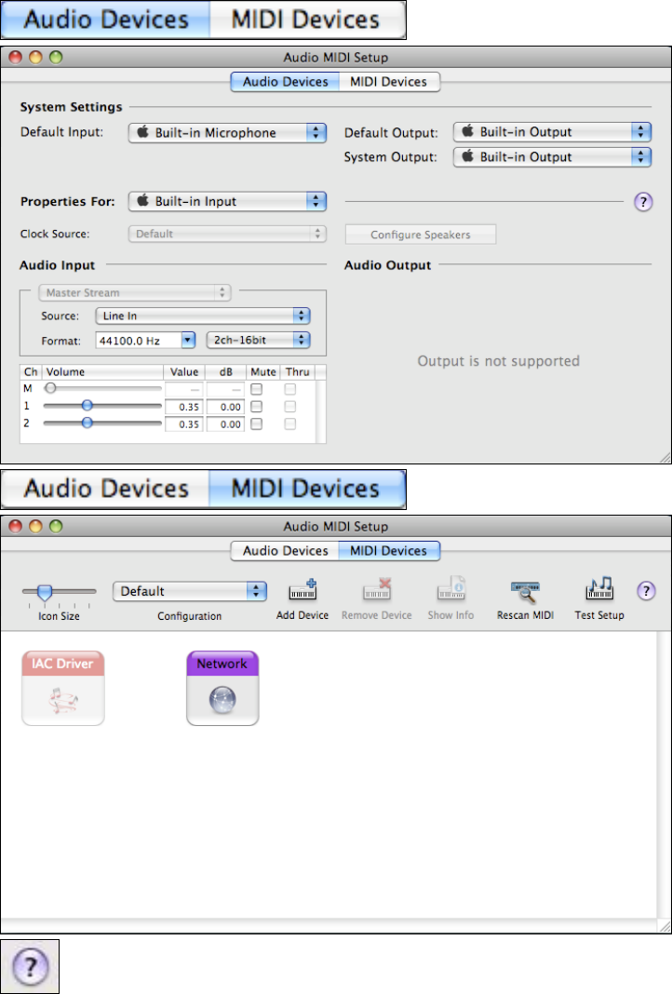Open Master Stream dropdown
672x994 pixels.
click(x=134, y=292)
